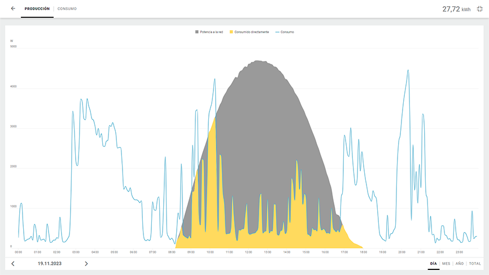Switch the view to MES
This screenshot has width=489, height=275.
pos(446,264)
